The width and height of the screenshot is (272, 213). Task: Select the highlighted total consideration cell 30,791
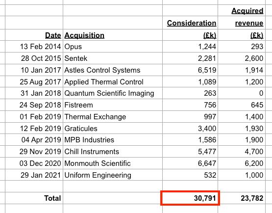pos(190,198)
